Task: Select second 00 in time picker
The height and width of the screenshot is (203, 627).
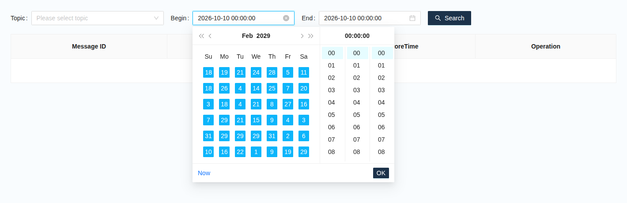Action: 381,53
